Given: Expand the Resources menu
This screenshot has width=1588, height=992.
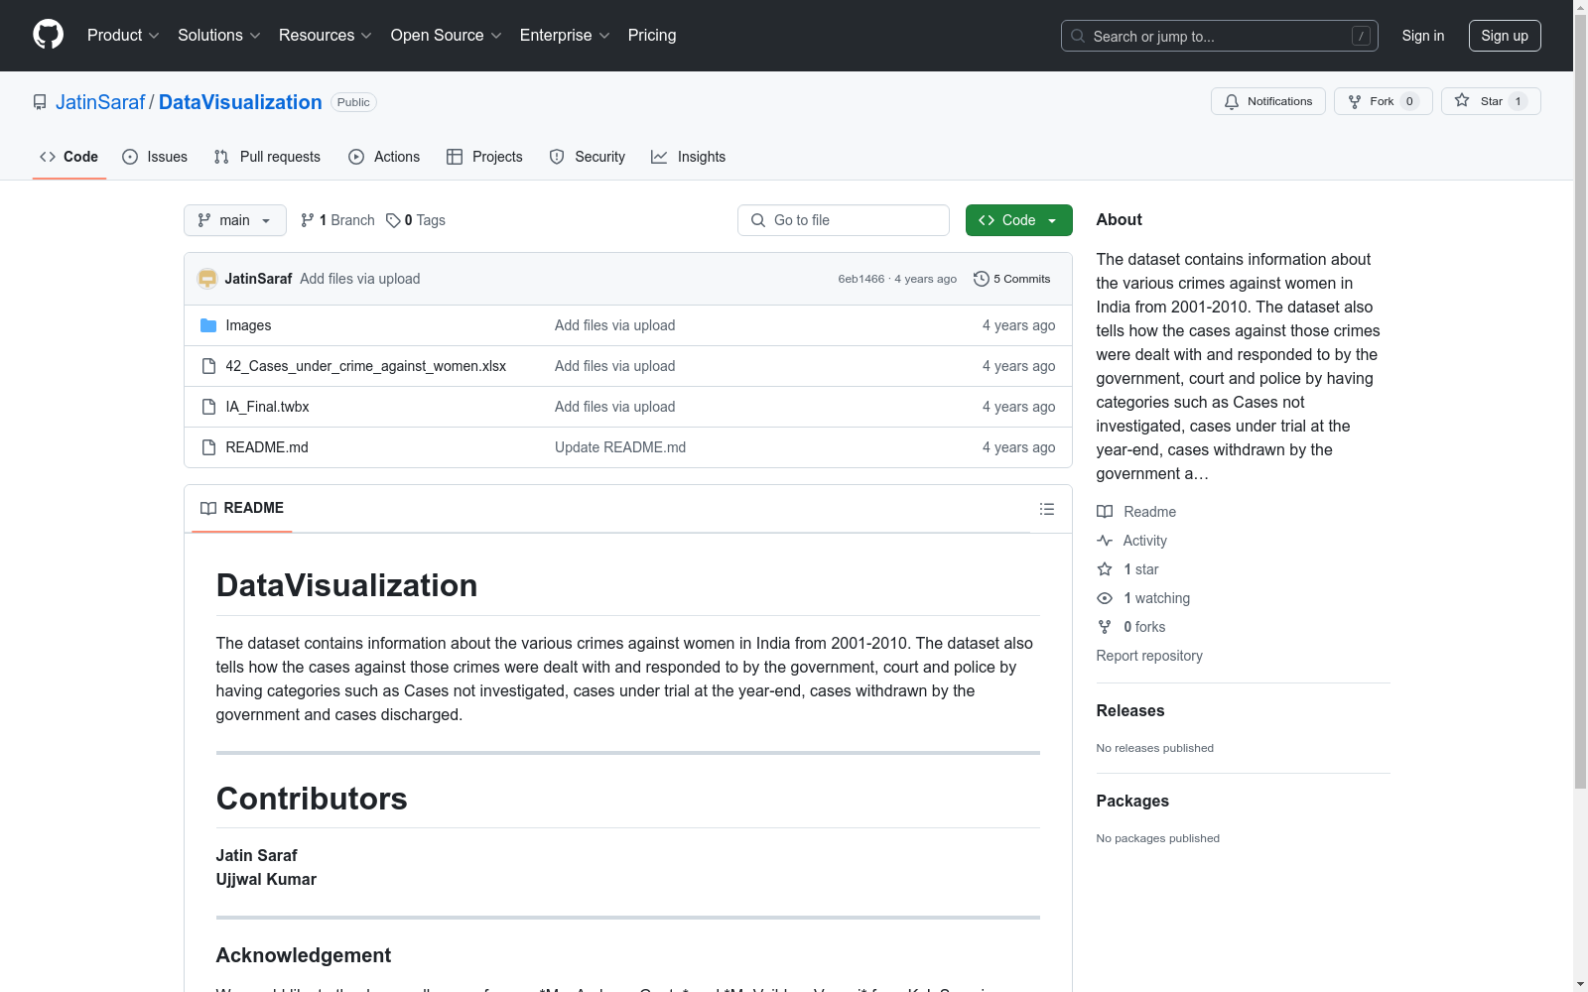Looking at the screenshot, I should pyautogui.click(x=326, y=36).
